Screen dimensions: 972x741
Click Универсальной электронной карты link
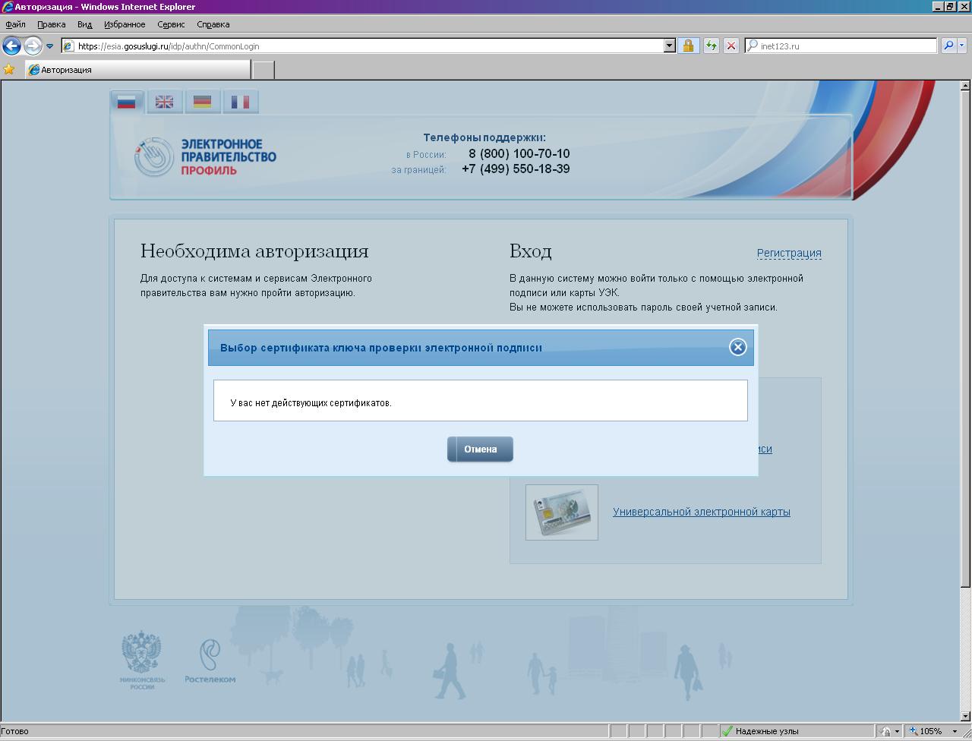pos(701,512)
